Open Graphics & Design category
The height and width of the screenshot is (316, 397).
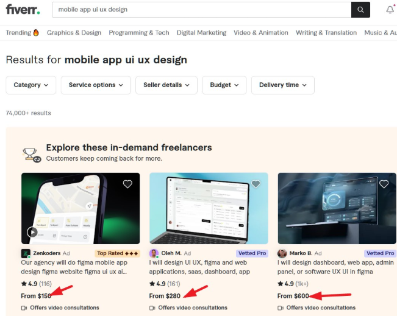[x=74, y=33]
